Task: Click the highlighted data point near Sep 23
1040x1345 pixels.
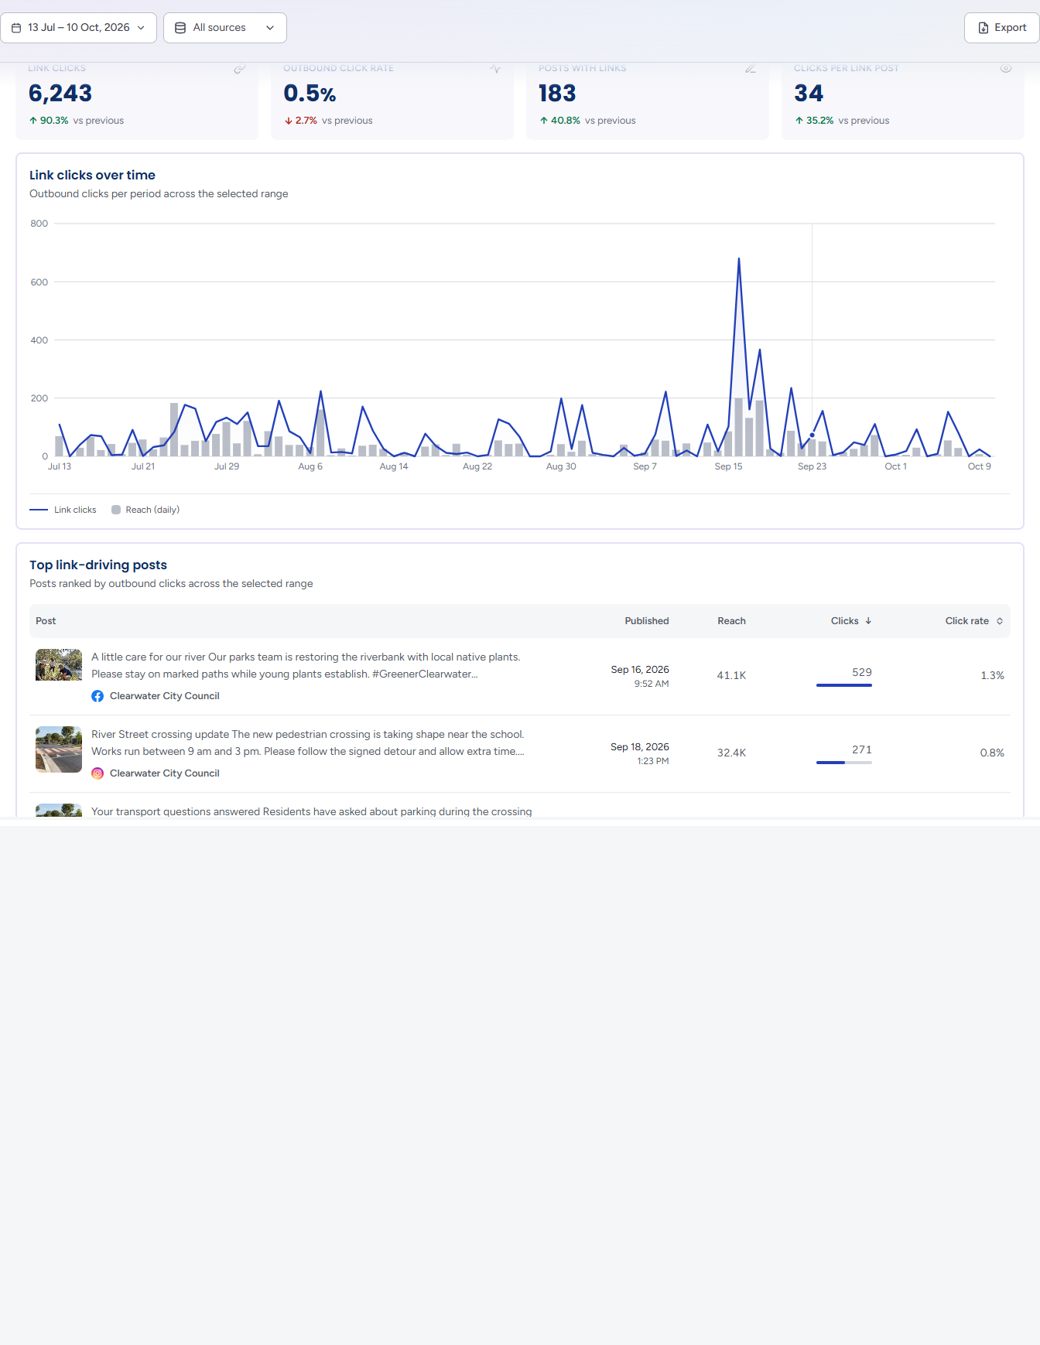Action: coord(812,435)
